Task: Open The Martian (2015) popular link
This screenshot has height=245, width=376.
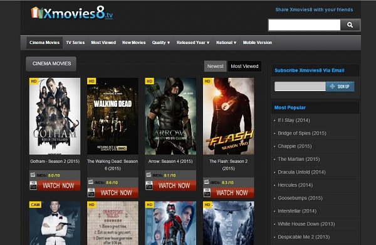Action: pyautogui.click(x=298, y=159)
